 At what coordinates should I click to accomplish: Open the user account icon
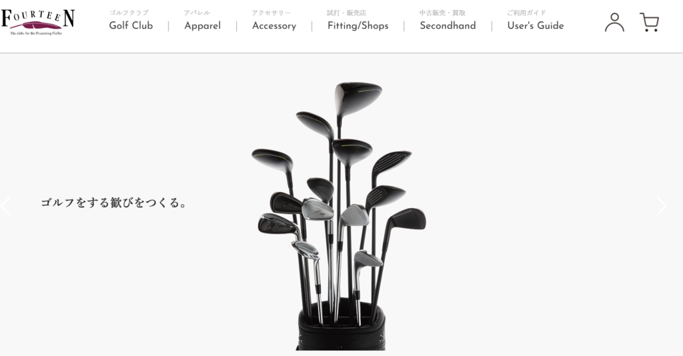(x=614, y=22)
